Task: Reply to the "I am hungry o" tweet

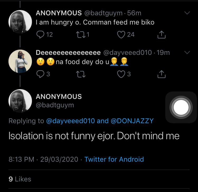Action: tap(41, 35)
